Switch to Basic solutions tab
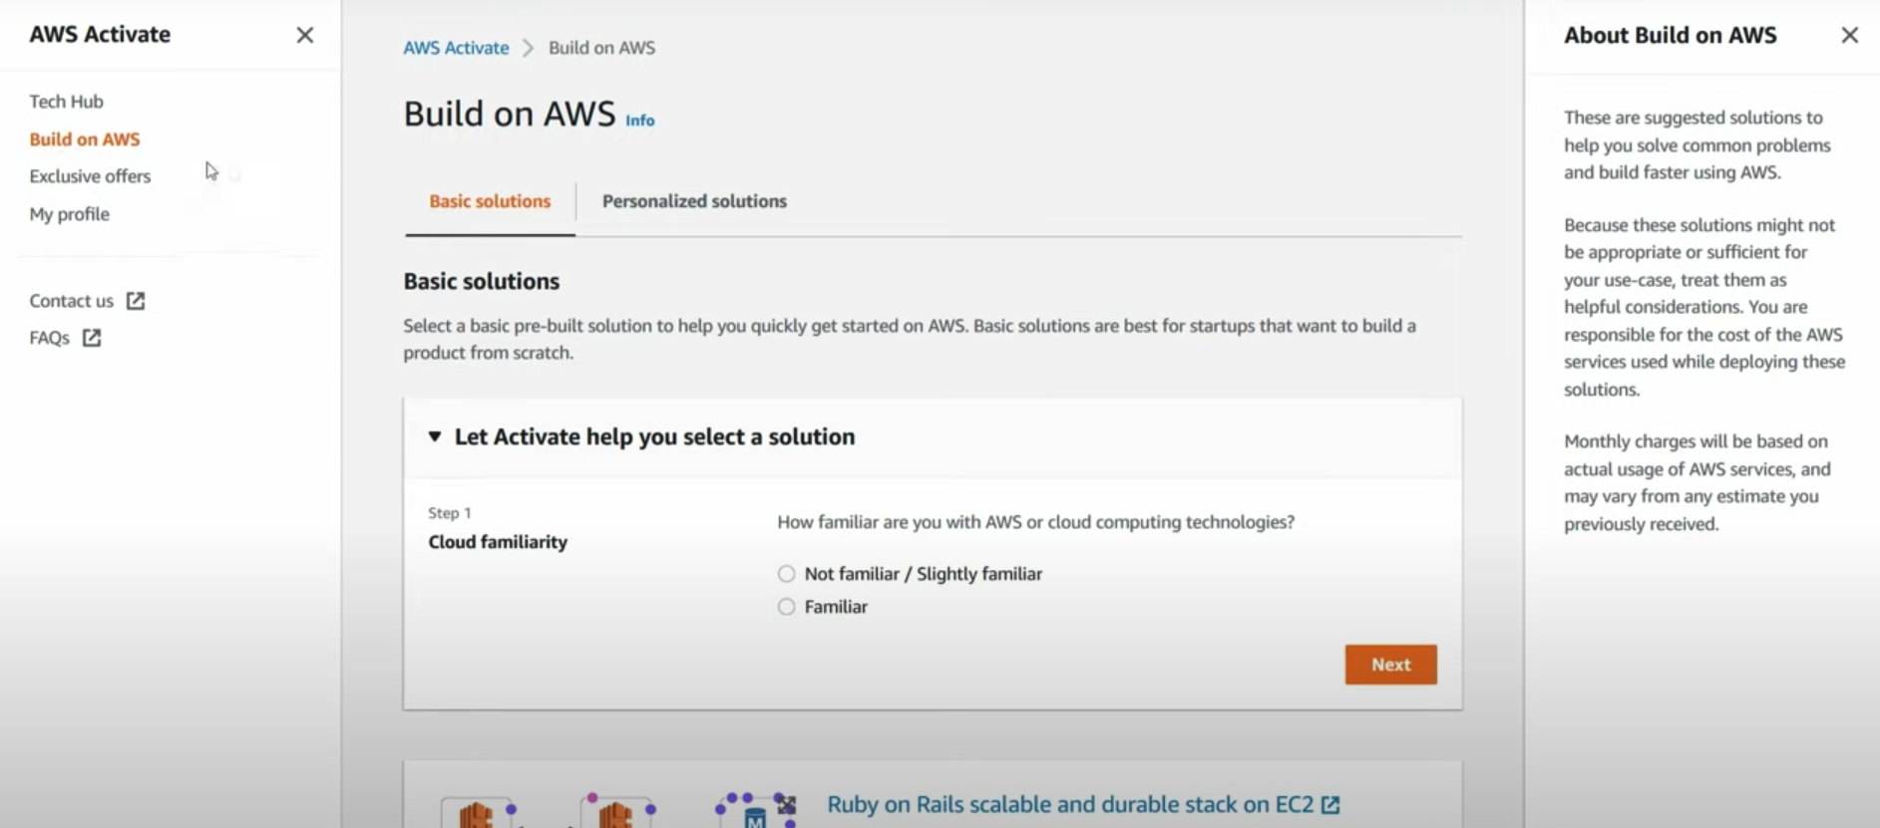The height and width of the screenshot is (828, 1880). pos(490,201)
